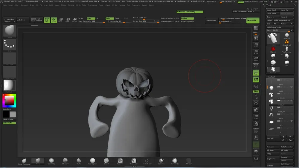This screenshot has width=299, height=168.
Task: Expand the SubTool panel header
Action: click(x=271, y=77)
